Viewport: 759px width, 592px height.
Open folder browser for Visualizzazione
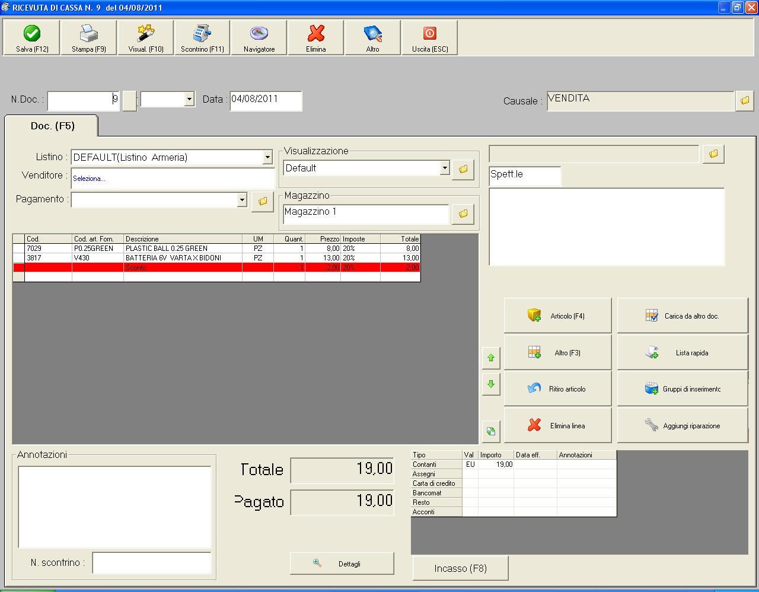tap(463, 169)
